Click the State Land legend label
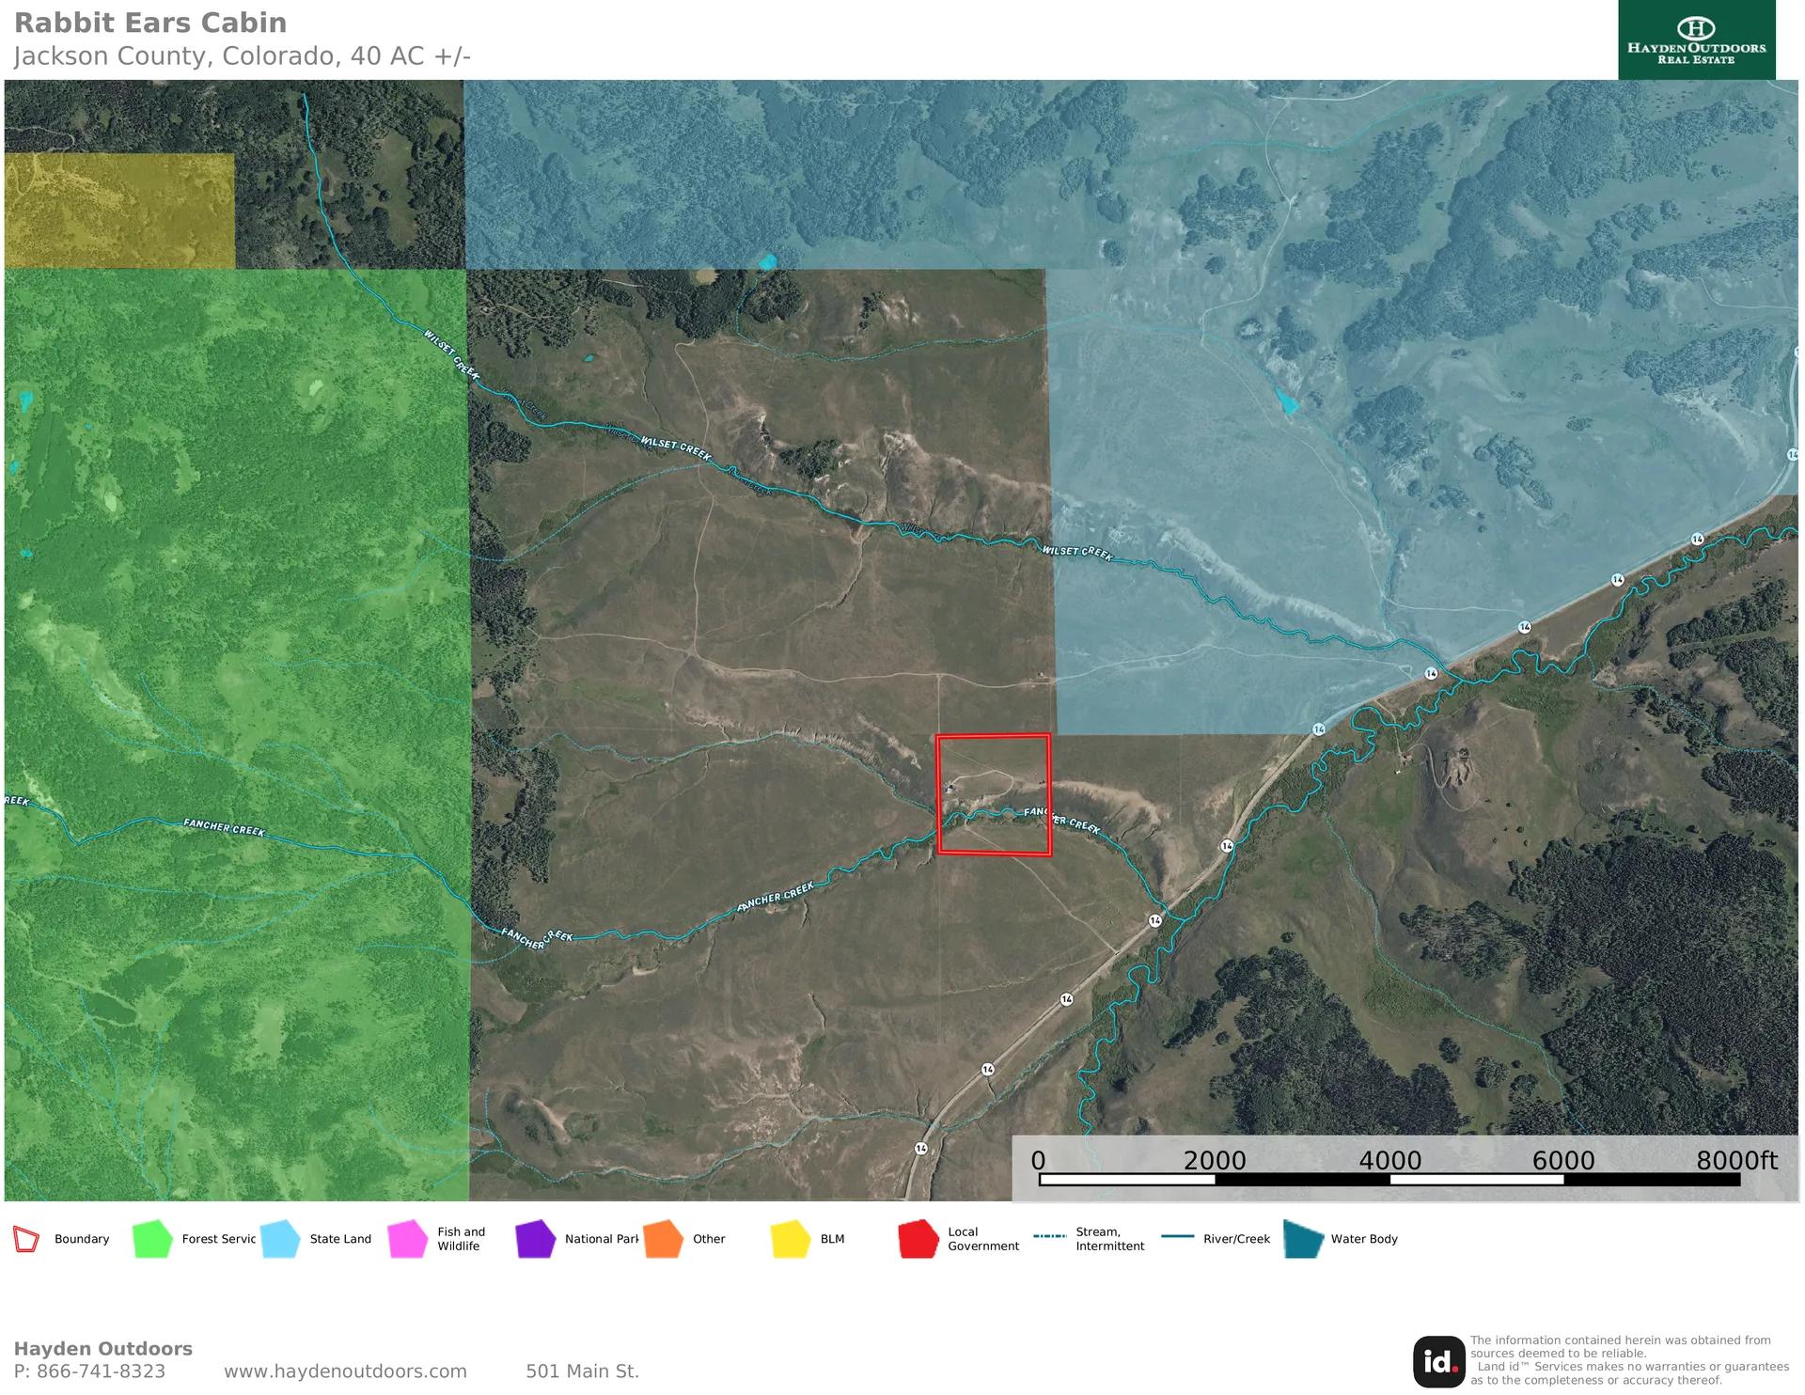Viewport: 1805px width, 1395px height. [x=340, y=1239]
